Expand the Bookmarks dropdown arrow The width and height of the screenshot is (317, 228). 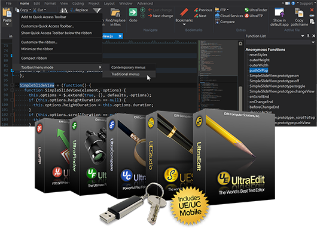[x=184, y=24]
